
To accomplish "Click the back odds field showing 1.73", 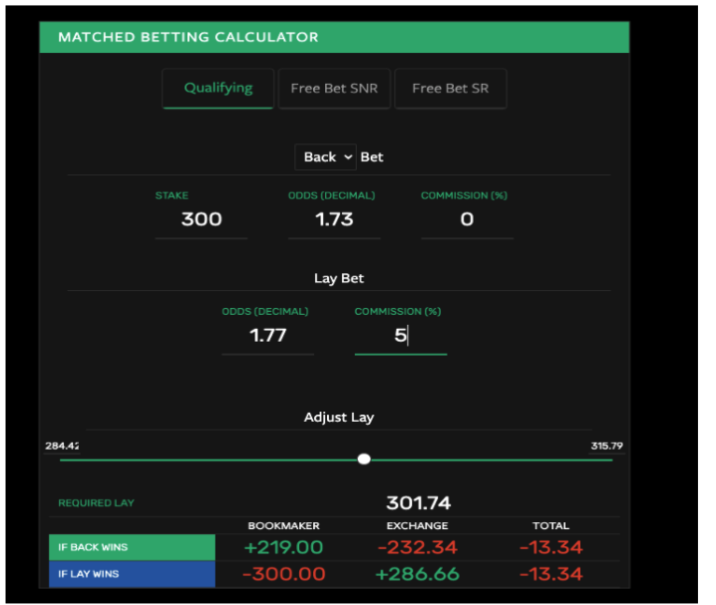I will coord(334,219).
